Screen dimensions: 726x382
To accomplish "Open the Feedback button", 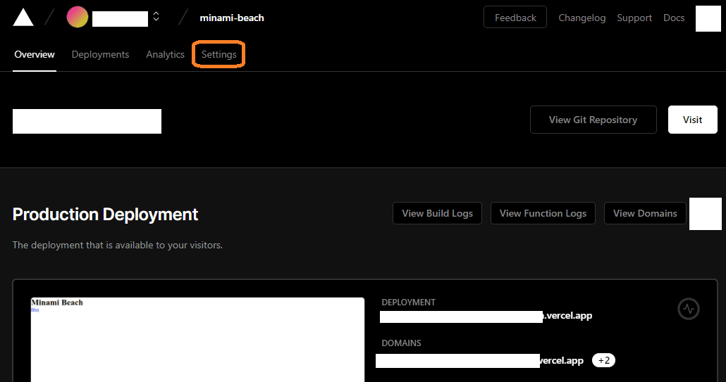I will [515, 18].
